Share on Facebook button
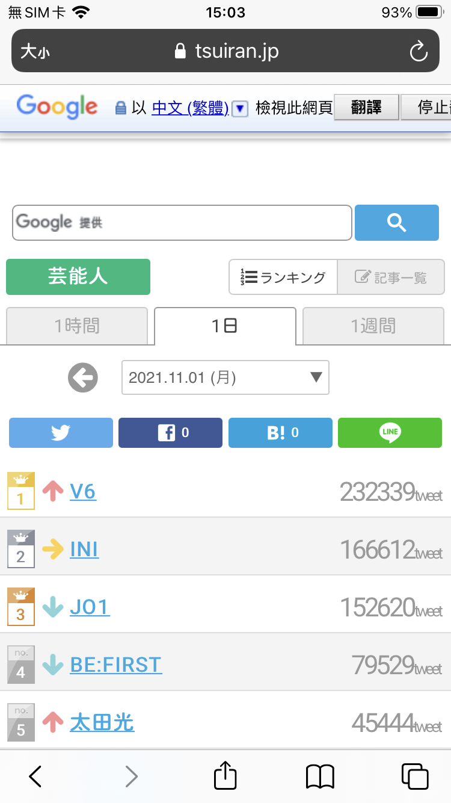451x803 pixels. click(x=170, y=433)
